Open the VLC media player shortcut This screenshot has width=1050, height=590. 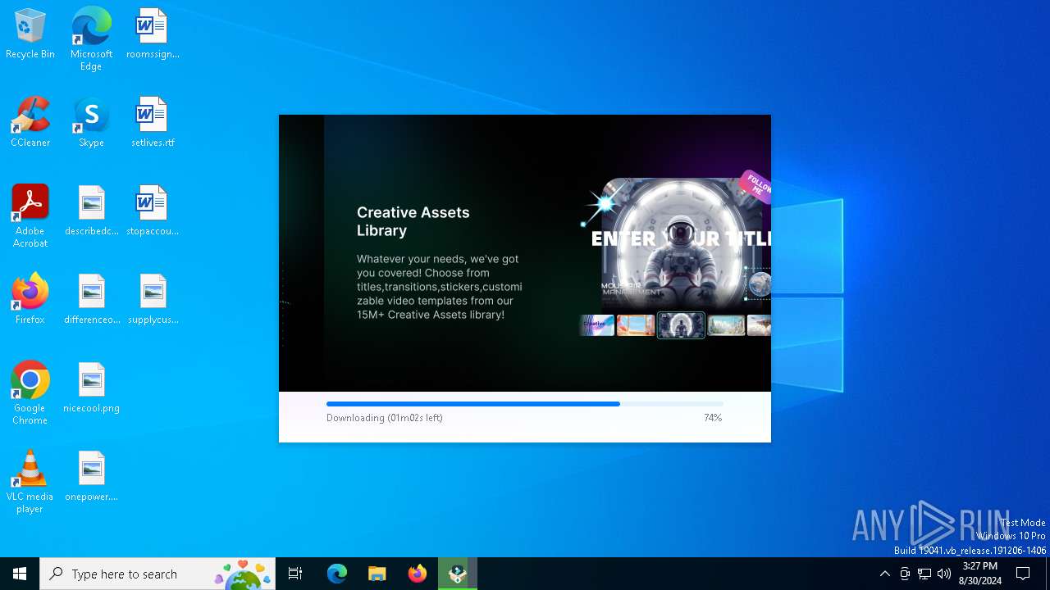click(x=30, y=482)
